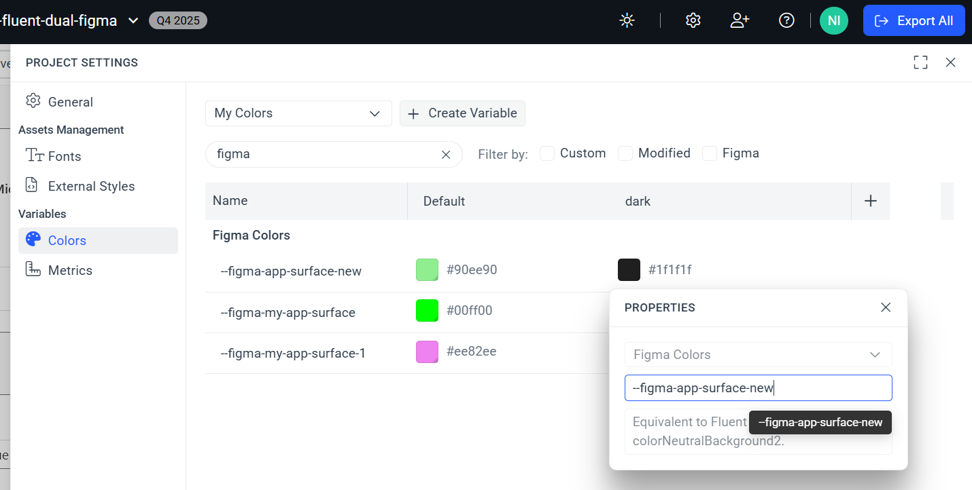The width and height of the screenshot is (972, 490).
Task: Check the Modified filter checkbox
Action: coord(625,153)
